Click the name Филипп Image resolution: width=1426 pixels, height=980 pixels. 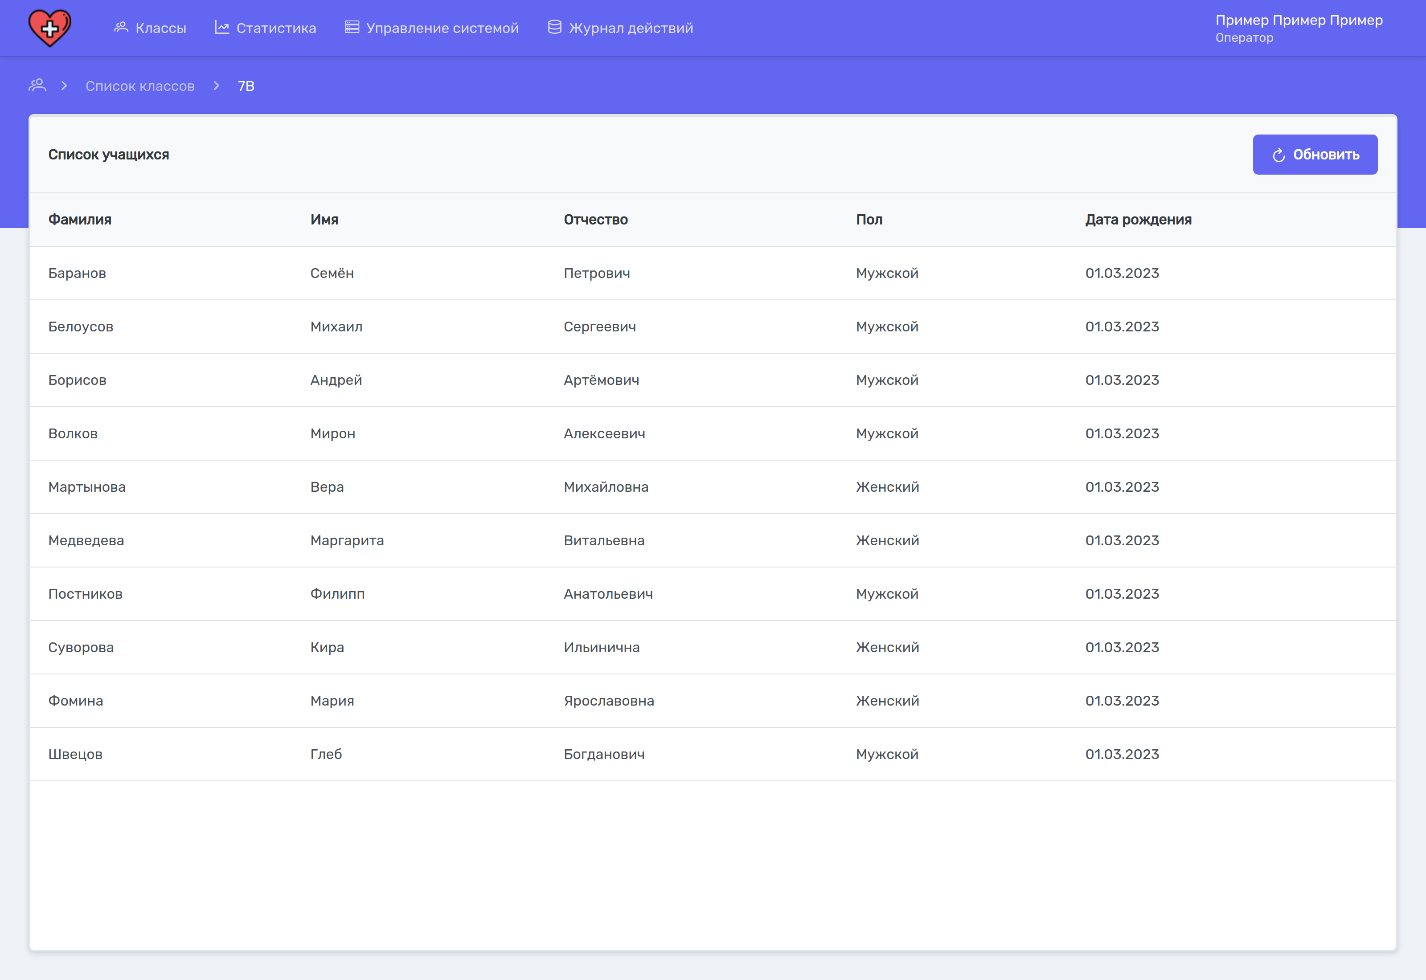[338, 594]
